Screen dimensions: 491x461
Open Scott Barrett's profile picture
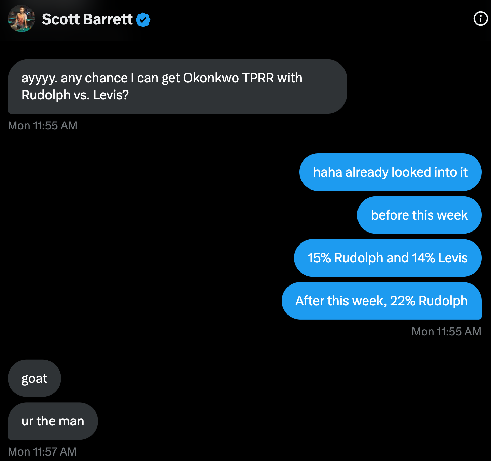click(x=22, y=19)
